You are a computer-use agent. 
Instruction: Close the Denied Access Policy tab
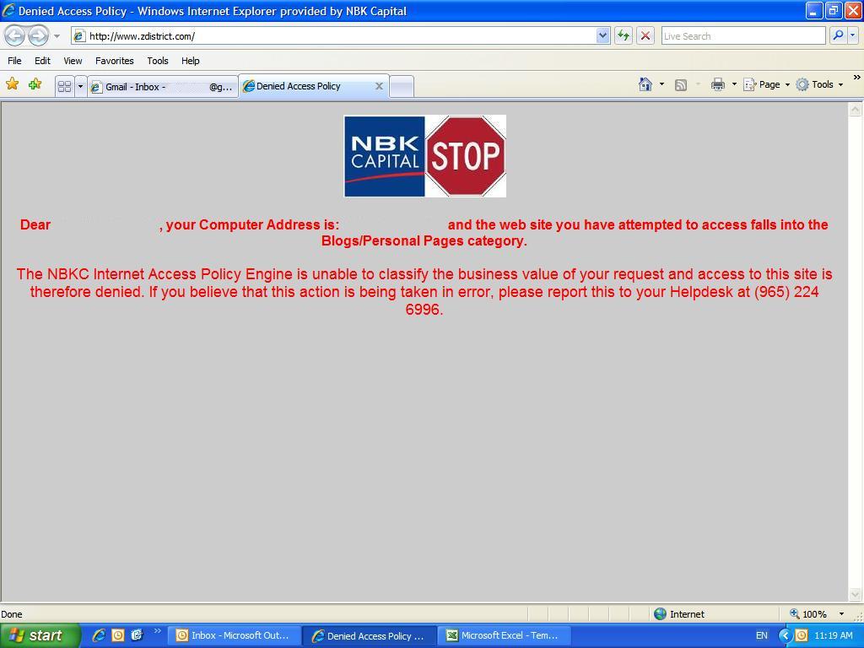click(379, 86)
